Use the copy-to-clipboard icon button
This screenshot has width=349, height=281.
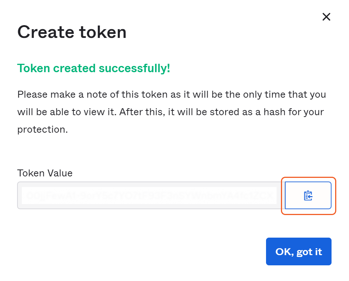308,196
